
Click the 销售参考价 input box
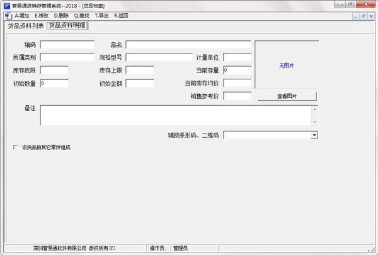(x=238, y=96)
